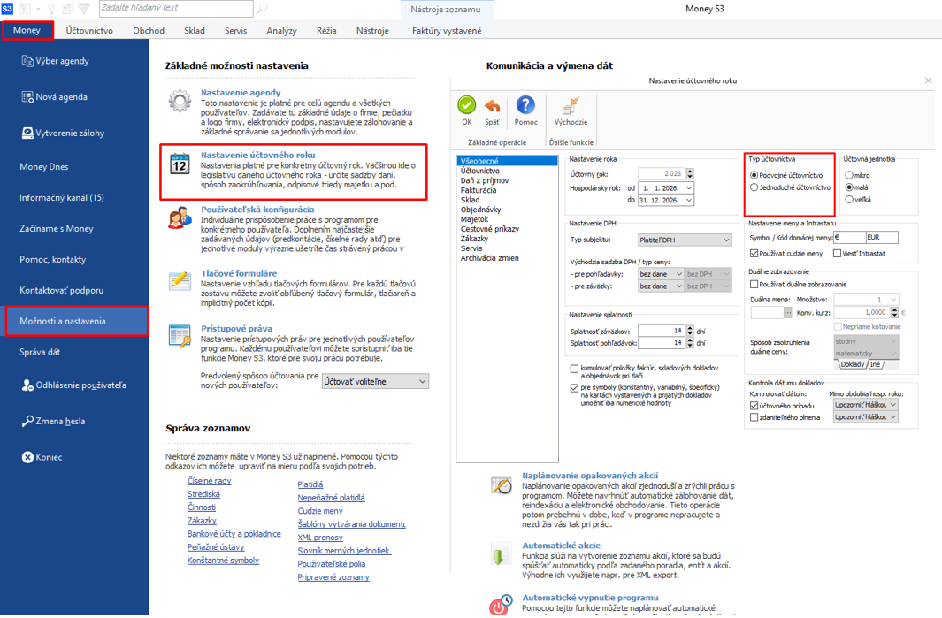Open Prístupové práva key icon
Viewport: 942px width, 618px height.
point(180,335)
